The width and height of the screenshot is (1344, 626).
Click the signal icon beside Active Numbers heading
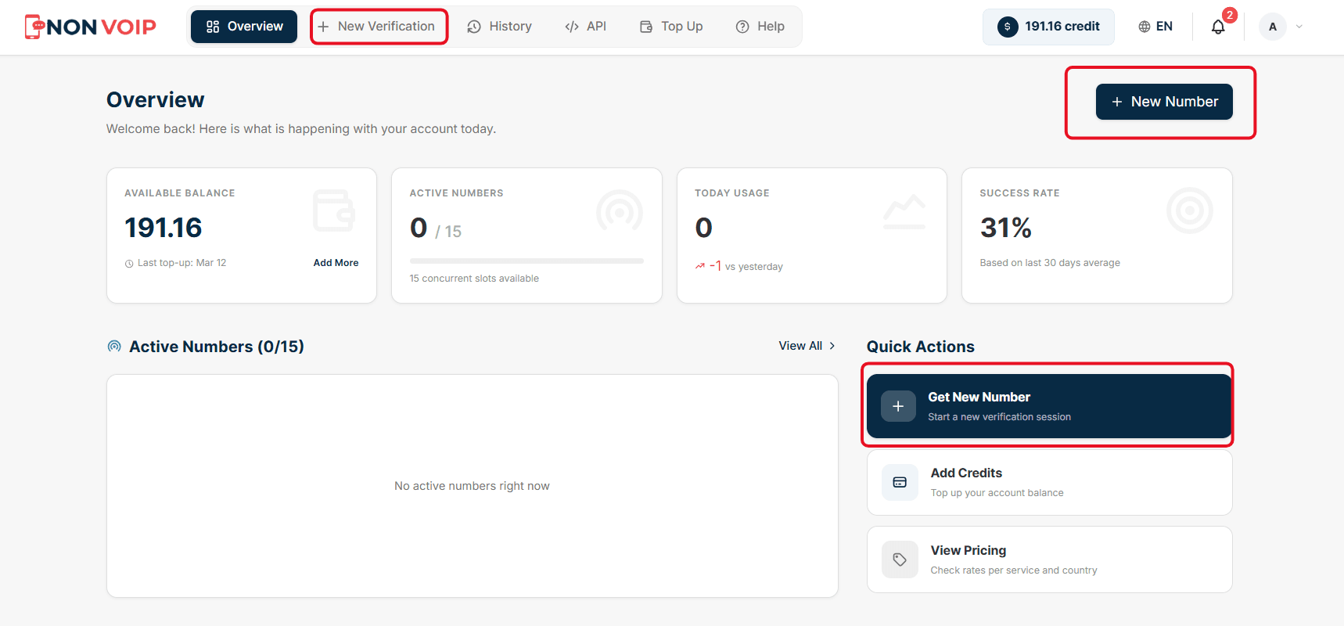[x=114, y=346]
